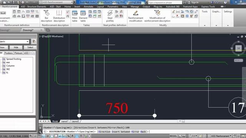Click the first icon in the Reinforcement definition top row
This screenshot has height=138, width=246.
(x=14, y=11)
